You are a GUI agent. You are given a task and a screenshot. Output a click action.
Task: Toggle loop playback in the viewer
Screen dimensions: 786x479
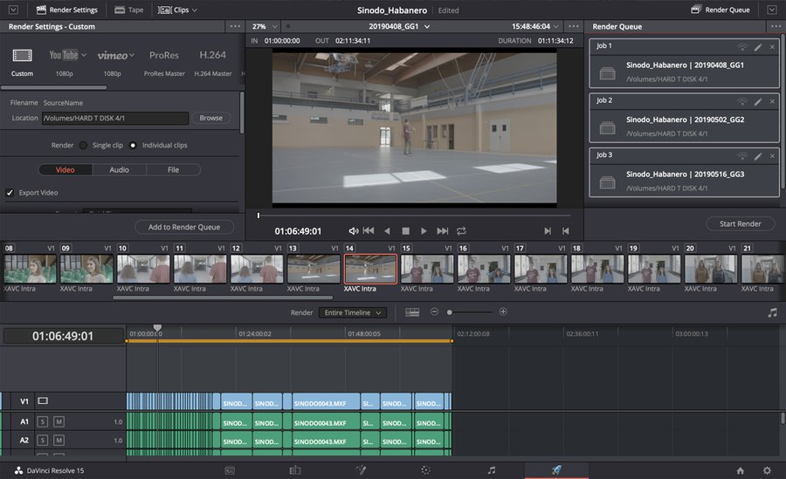point(461,231)
